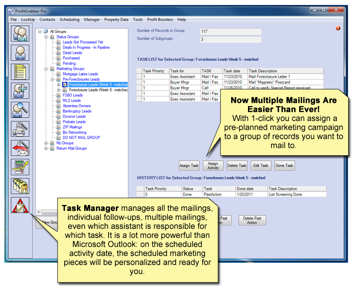Image resolution: width=353 pixels, height=288 pixels.
Task: Select the Divorce Leads group
Action: (74, 116)
